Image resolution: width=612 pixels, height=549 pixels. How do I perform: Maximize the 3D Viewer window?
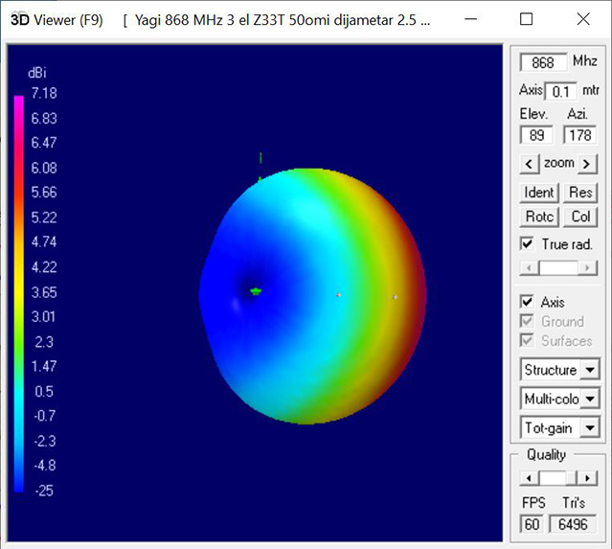point(527,19)
